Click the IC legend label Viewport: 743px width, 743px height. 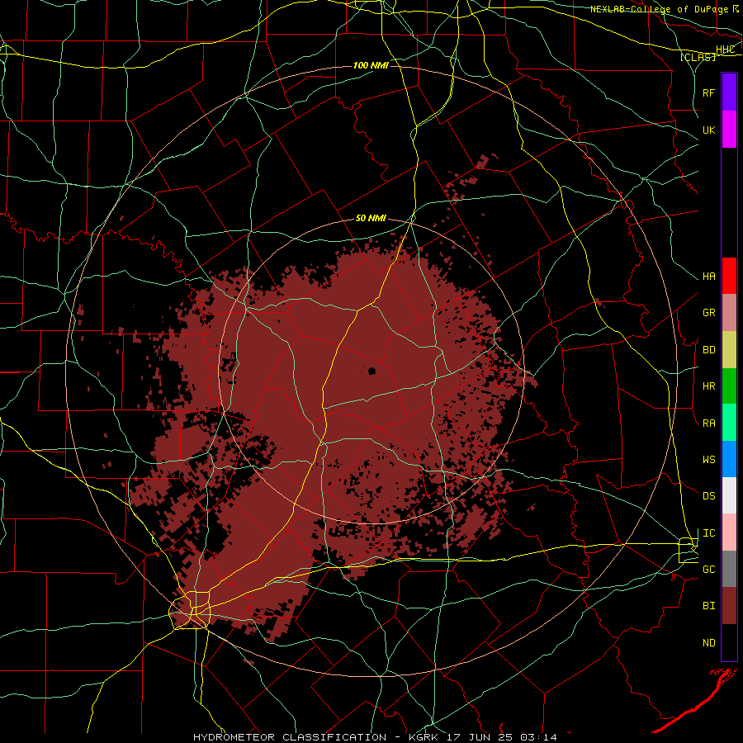[708, 533]
